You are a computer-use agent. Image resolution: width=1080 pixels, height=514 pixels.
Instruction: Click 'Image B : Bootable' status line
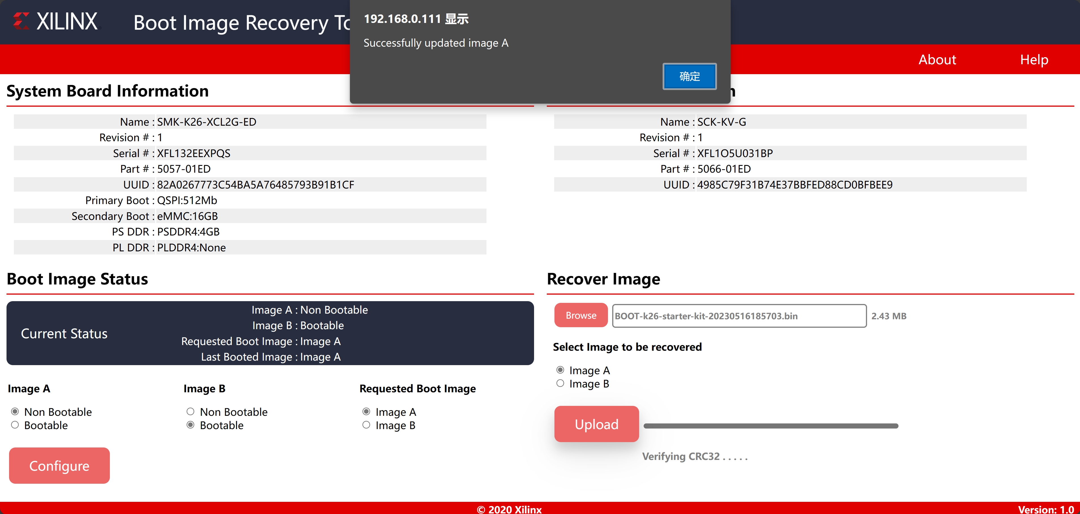point(298,325)
